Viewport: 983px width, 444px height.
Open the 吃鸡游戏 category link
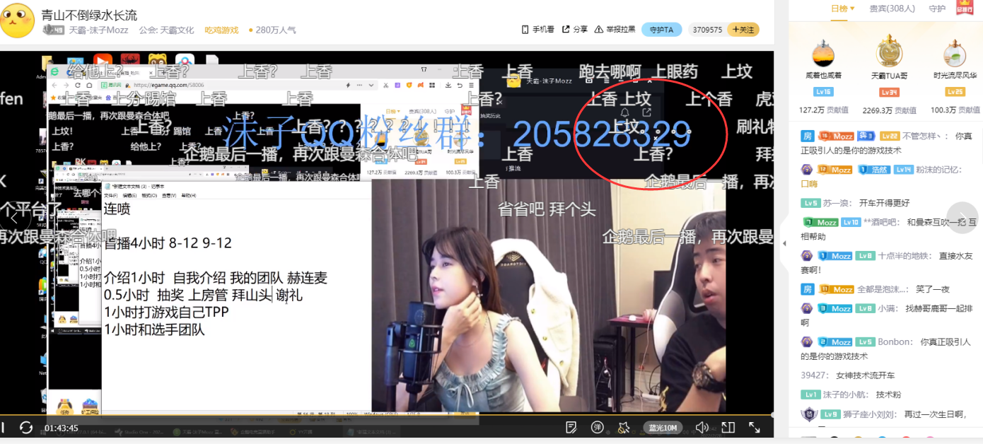pos(221,30)
